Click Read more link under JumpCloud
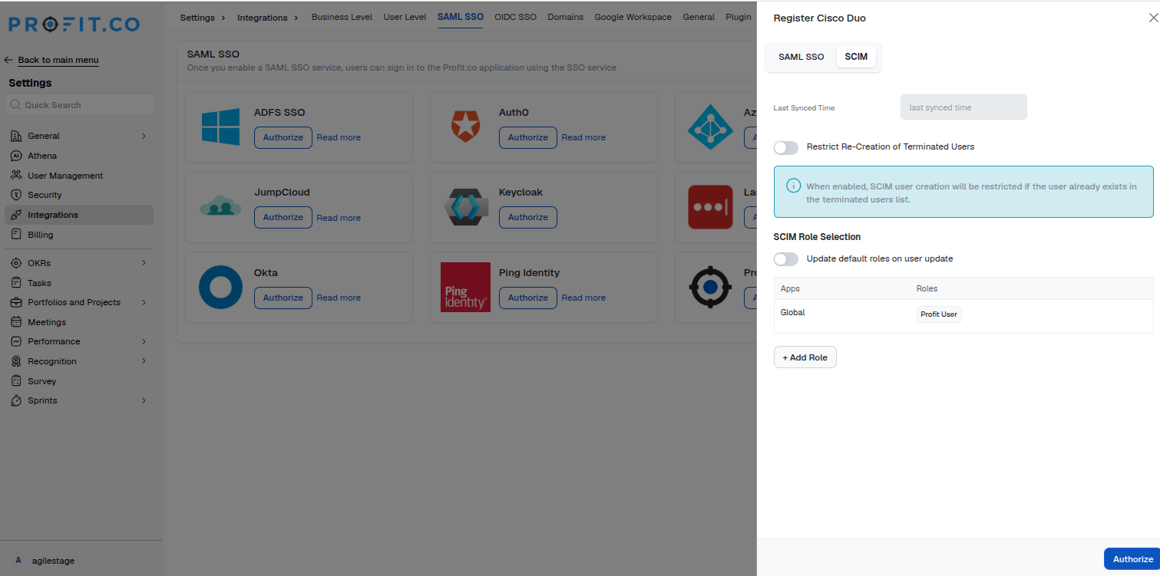1160x576 pixels. pos(339,218)
